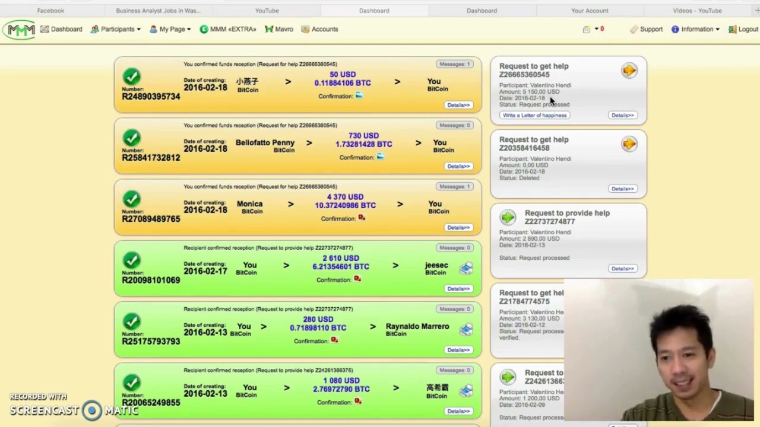This screenshot has width=760, height=427.
Task: Click green arrow on request Z22737274877
Action: (x=508, y=218)
